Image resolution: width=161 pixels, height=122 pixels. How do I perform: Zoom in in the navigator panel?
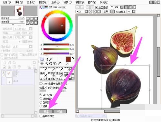32,19
